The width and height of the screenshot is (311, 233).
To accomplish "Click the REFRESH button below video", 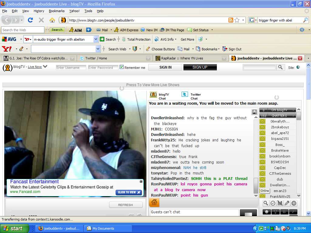I will click(x=125, y=205).
